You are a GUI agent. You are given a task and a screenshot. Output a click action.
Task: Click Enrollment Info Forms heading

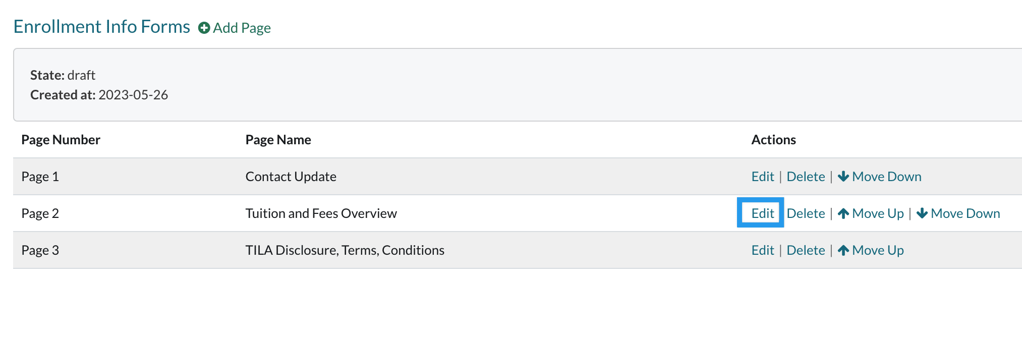click(102, 27)
